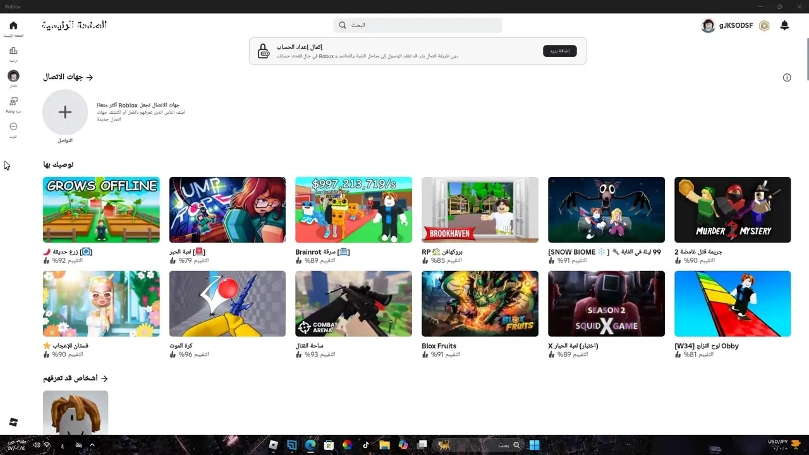Click the Roblox logo at sidebar bottom

(13, 422)
